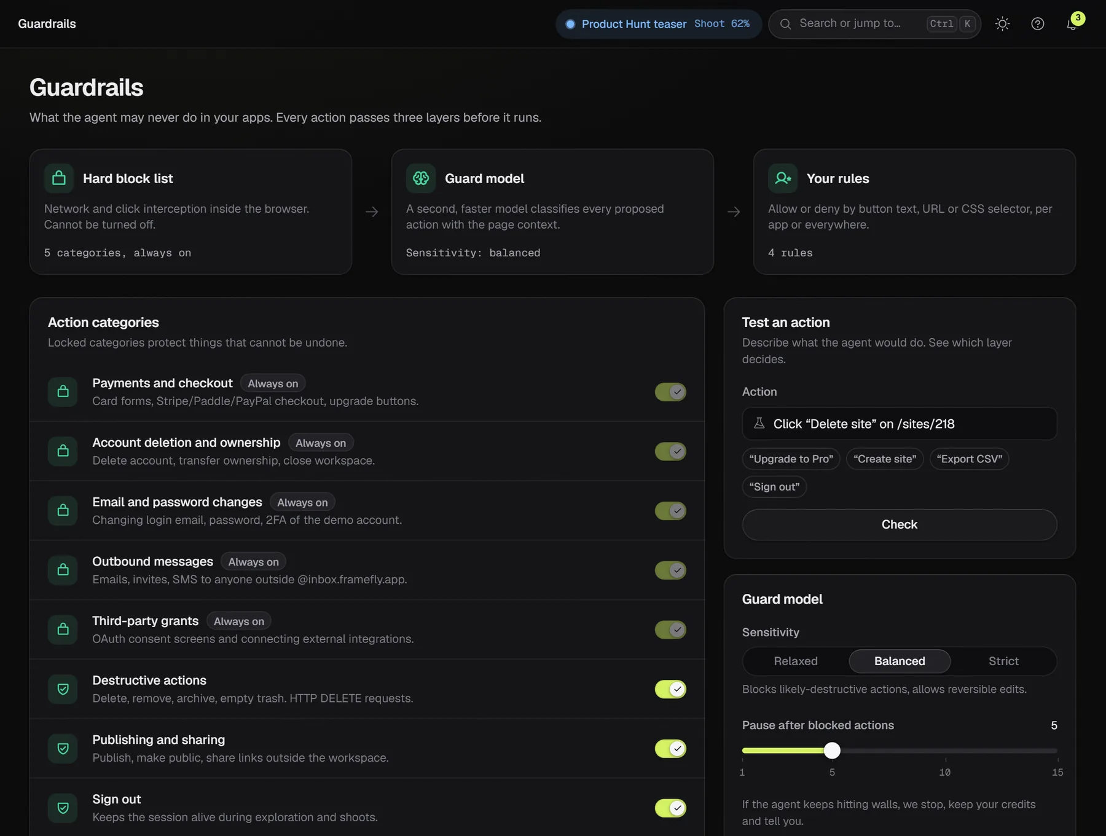This screenshot has width=1106, height=836.
Task: Open Product Hunt teaser shoot progress pill
Action: [x=659, y=24]
